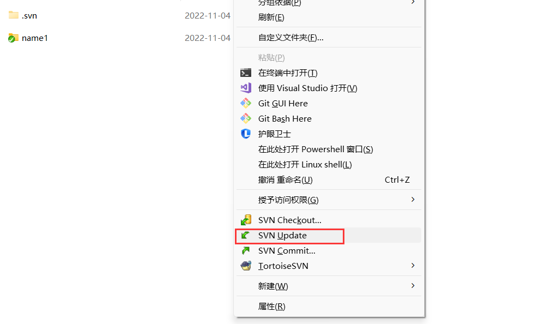Click the green SVN Update arrow icon
Viewport: 539px width, 324px height.
coord(246,236)
